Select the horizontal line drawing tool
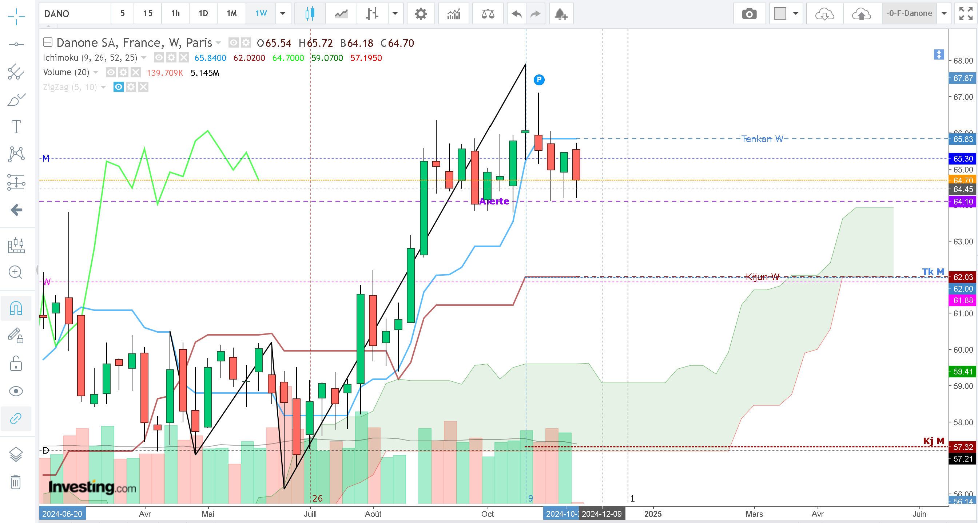The width and height of the screenshot is (978, 523). coord(16,44)
